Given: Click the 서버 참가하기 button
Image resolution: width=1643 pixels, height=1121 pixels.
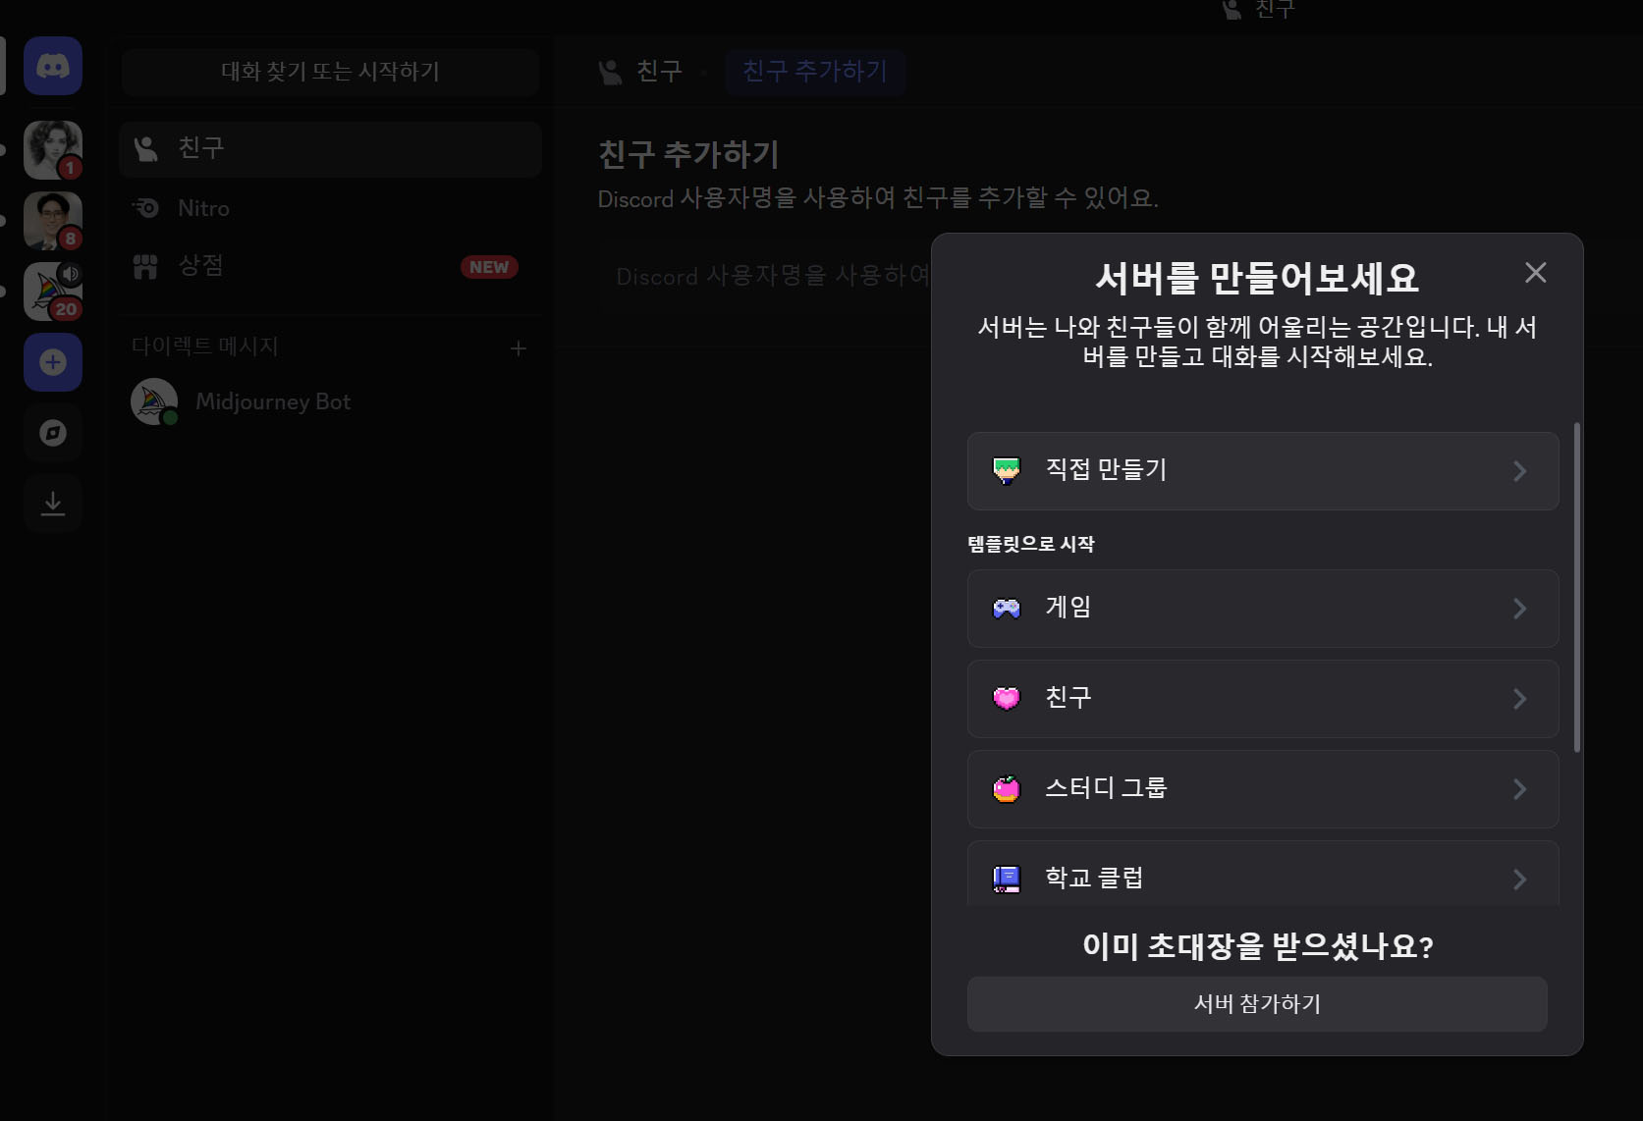Looking at the screenshot, I should [1257, 1004].
